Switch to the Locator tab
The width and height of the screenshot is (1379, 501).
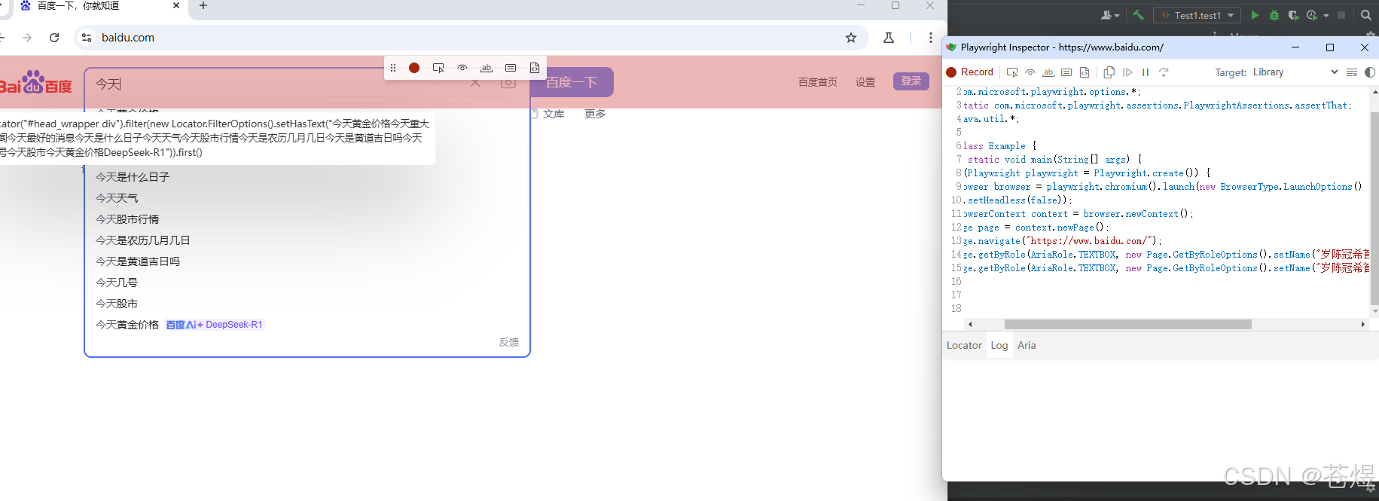[964, 345]
